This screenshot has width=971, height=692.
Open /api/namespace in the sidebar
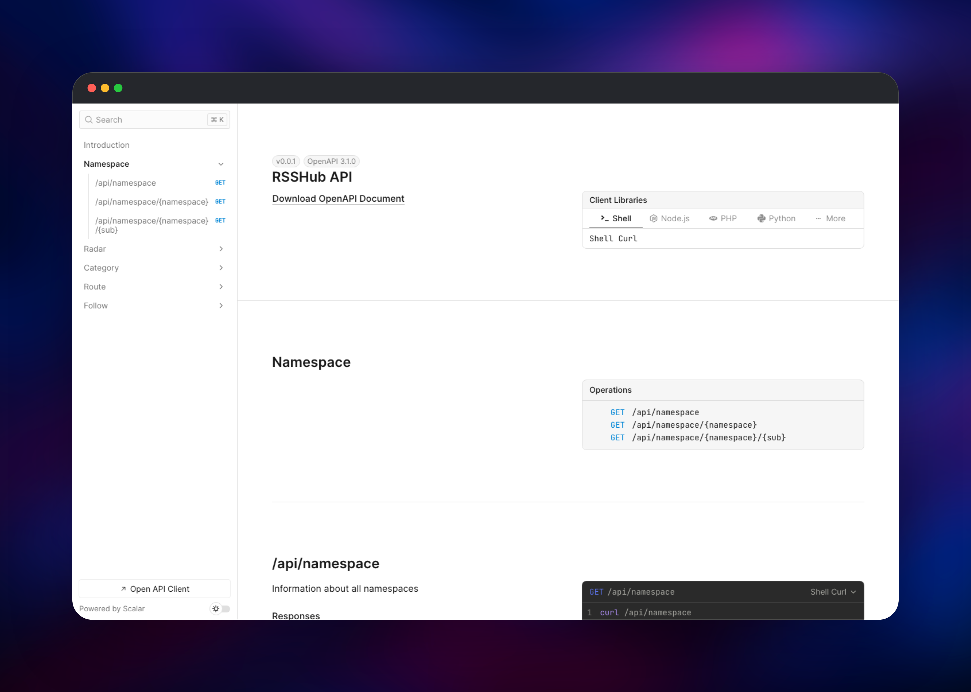[x=125, y=183]
